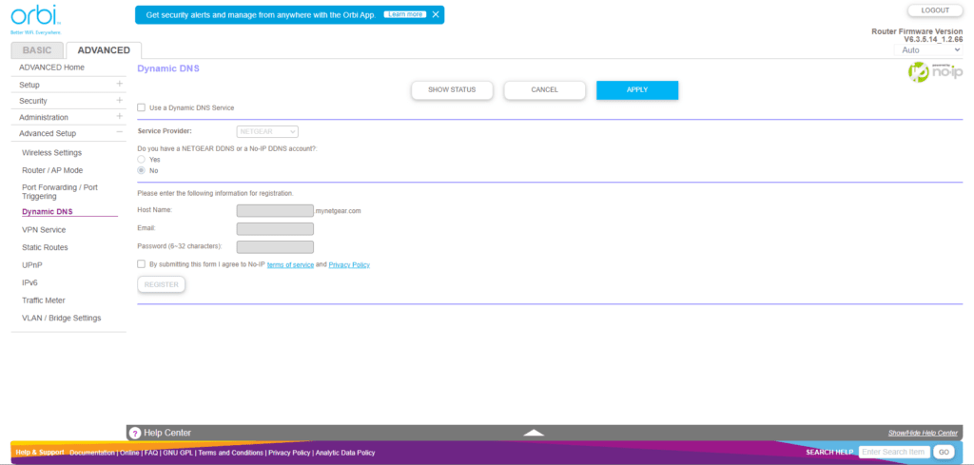The image size is (974, 465).
Task: Click the Host Name input field
Action: [275, 210]
